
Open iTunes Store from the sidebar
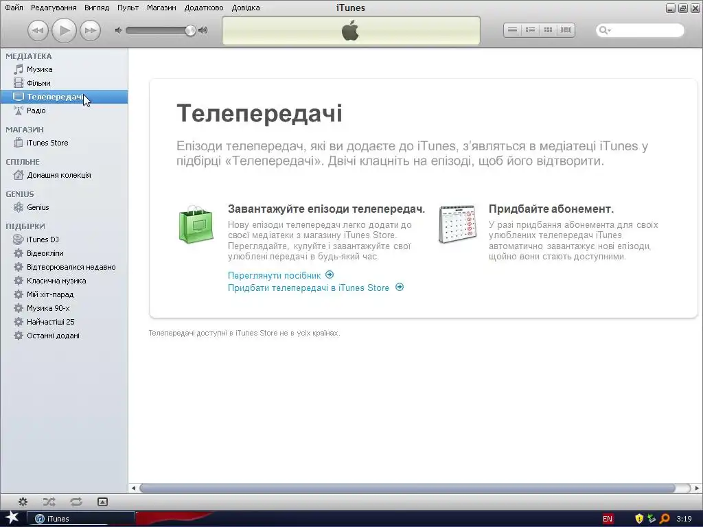(64, 143)
